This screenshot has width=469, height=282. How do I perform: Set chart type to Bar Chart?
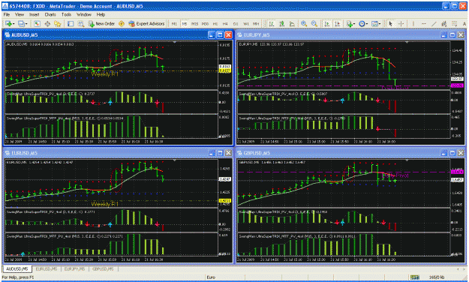(272, 23)
